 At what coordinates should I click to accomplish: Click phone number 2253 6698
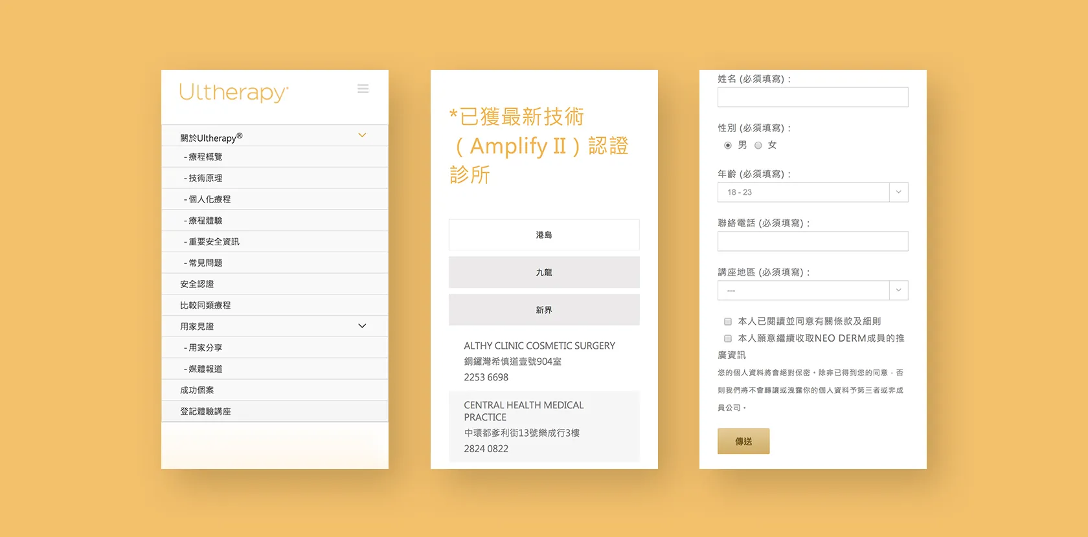pyautogui.click(x=486, y=377)
